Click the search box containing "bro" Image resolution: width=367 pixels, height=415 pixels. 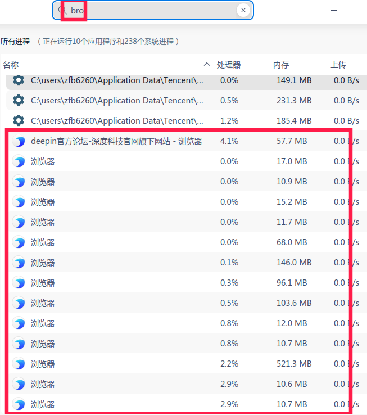(153, 10)
